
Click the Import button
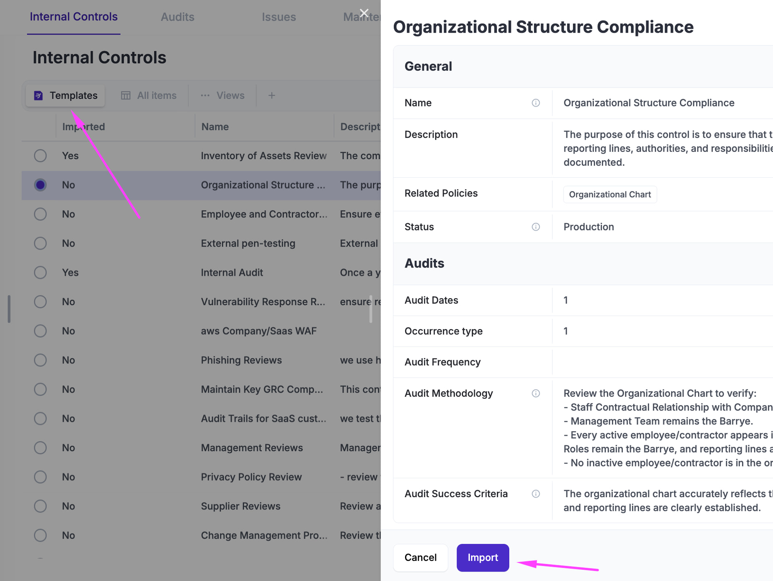pyautogui.click(x=483, y=558)
